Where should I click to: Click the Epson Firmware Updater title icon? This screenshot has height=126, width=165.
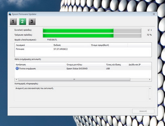pyautogui.click(x=10, y=14)
